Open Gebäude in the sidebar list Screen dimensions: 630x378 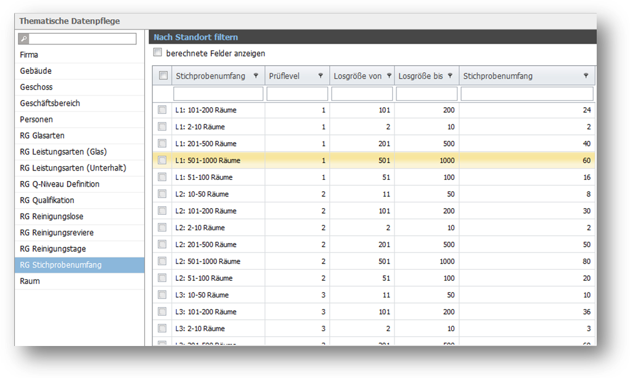pos(80,71)
